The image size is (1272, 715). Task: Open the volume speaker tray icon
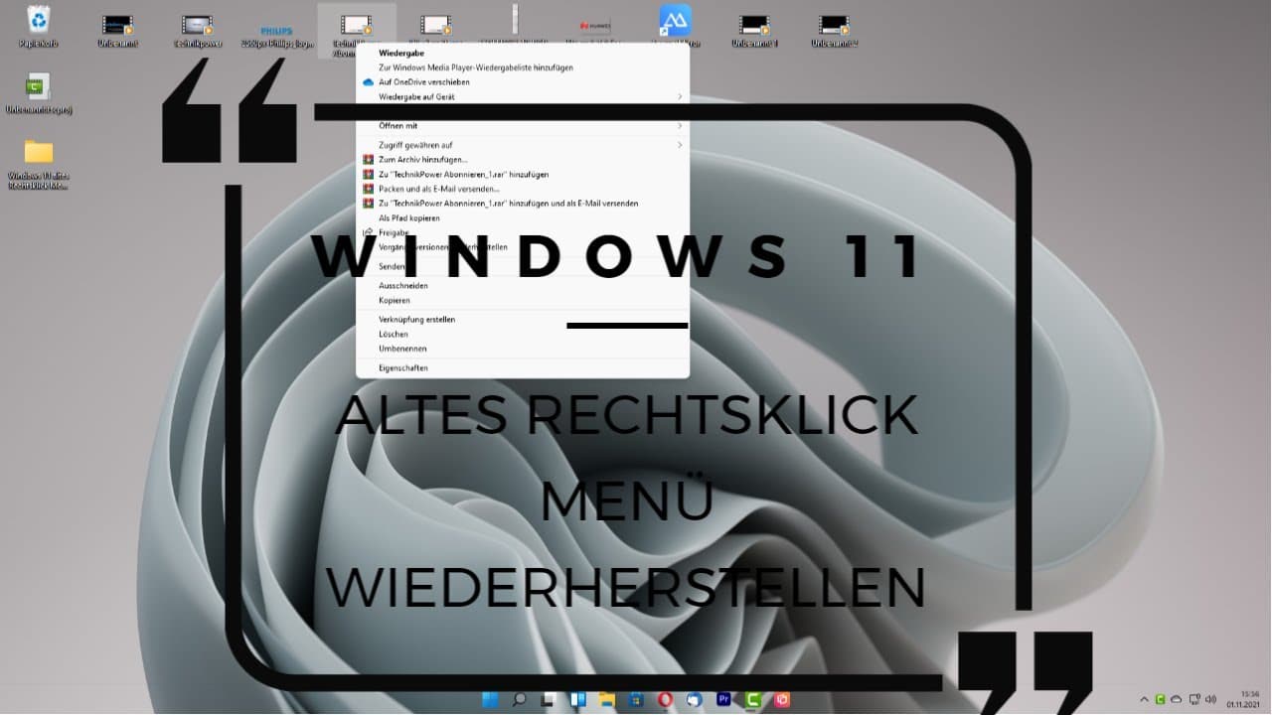point(1211,699)
